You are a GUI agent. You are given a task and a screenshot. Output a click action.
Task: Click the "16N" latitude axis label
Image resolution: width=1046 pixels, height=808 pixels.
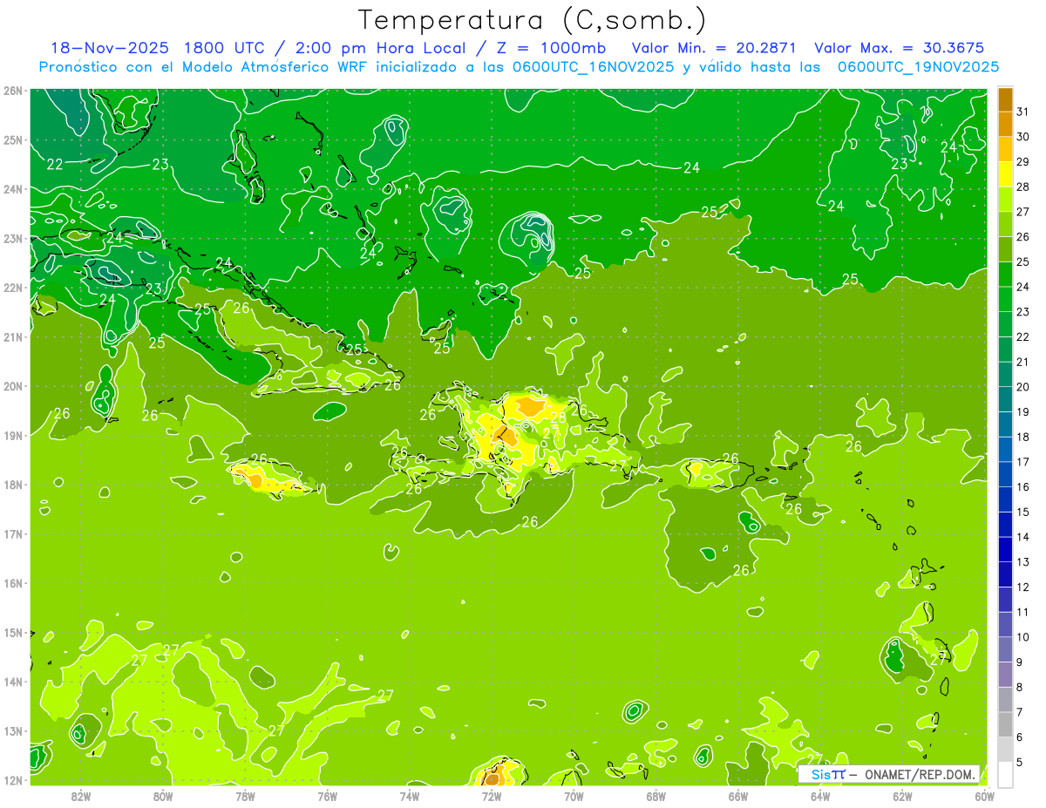[x=14, y=583]
